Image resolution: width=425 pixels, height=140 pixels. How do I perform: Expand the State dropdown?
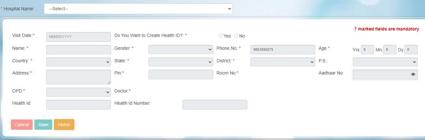tap(181, 62)
